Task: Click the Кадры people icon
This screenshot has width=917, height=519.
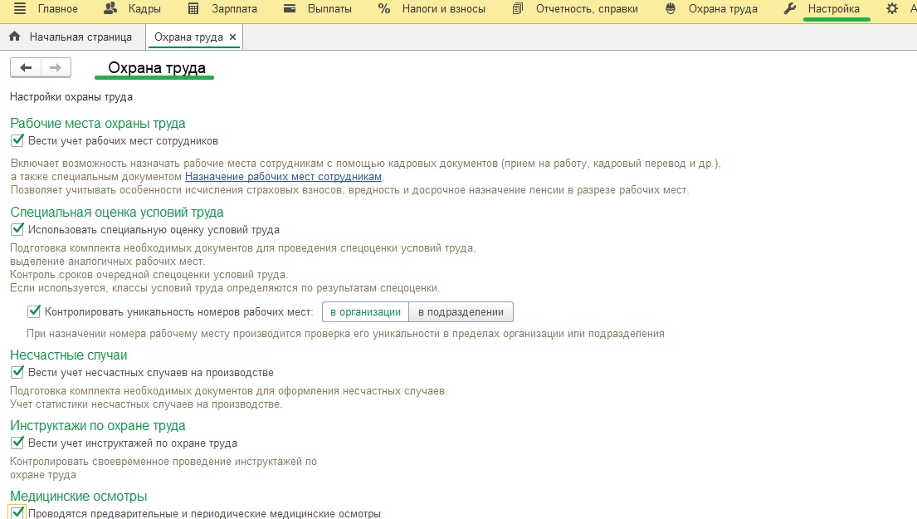Action: 110,8
